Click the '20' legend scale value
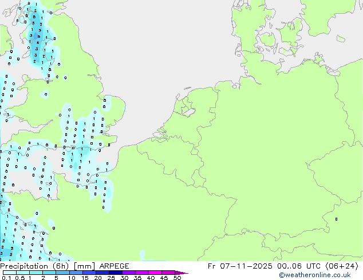Image resolution: width=363 pixels, height=280 pixels. (98, 278)
